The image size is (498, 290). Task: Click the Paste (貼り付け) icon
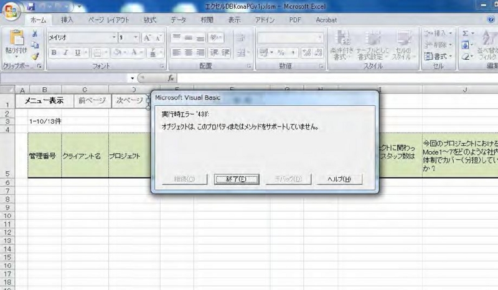[17, 37]
